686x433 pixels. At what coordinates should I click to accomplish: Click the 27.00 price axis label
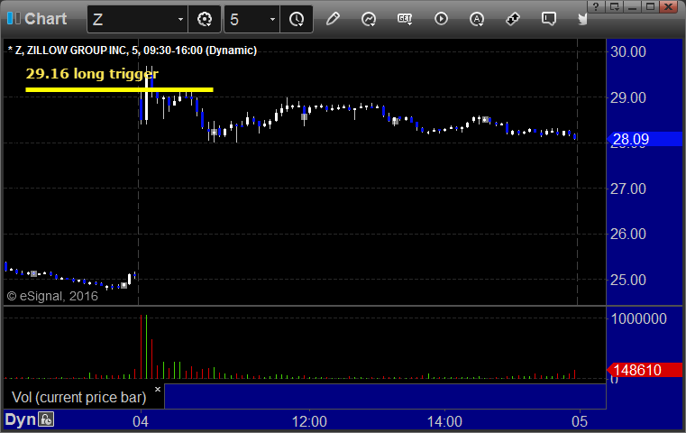click(x=627, y=189)
